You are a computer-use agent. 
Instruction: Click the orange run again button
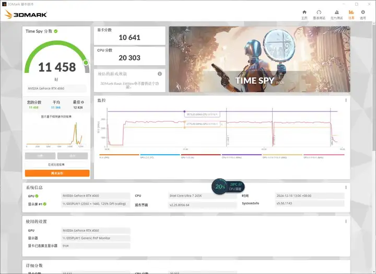coord(57,173)
